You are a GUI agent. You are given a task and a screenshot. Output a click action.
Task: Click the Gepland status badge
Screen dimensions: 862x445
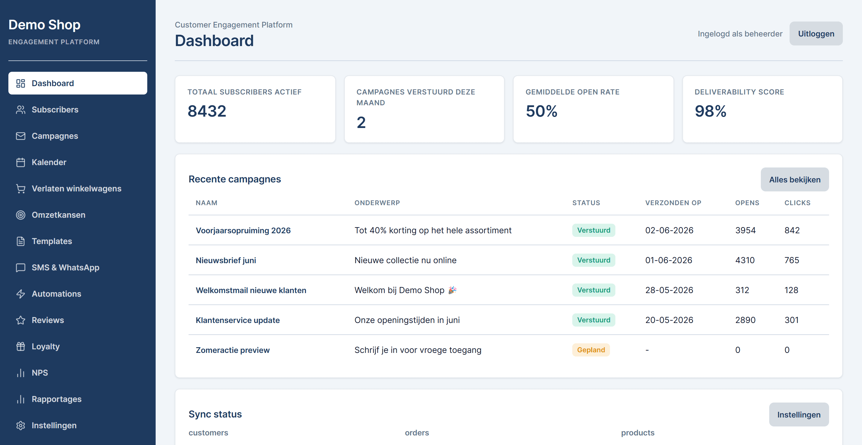(591, 350)
